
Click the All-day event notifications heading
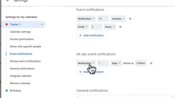96,54
